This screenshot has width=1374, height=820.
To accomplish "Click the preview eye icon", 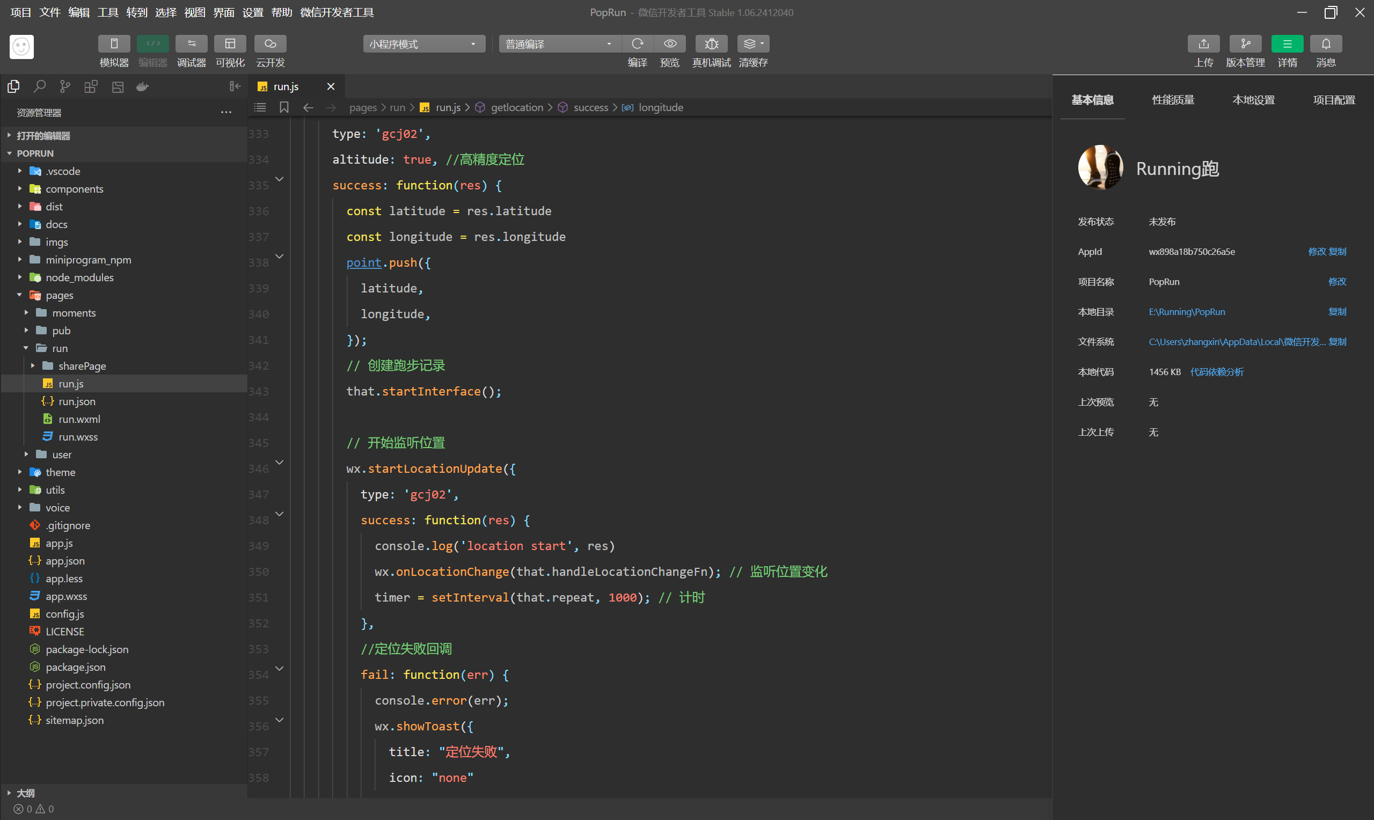I will 670,43.
